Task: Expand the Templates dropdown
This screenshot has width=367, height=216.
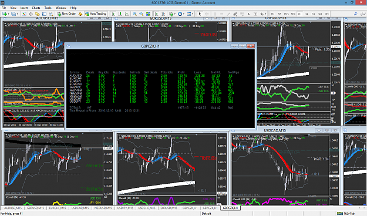Action: point(193,14)
